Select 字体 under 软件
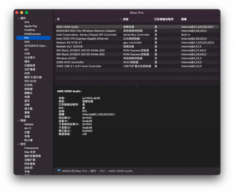This screenshot has height=193, width=234. coord(27,172)
